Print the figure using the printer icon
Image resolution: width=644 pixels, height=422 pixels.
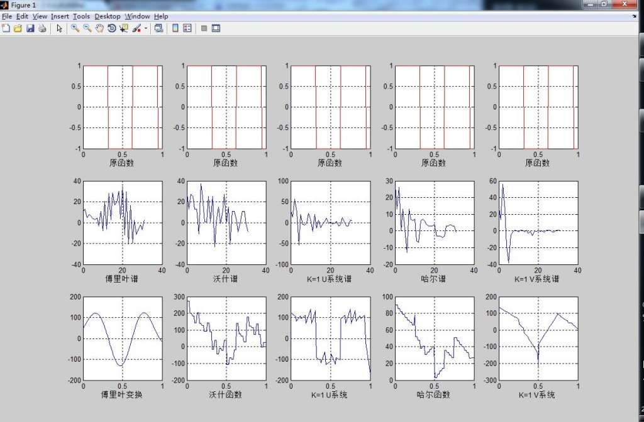click(x=42, y=28)
